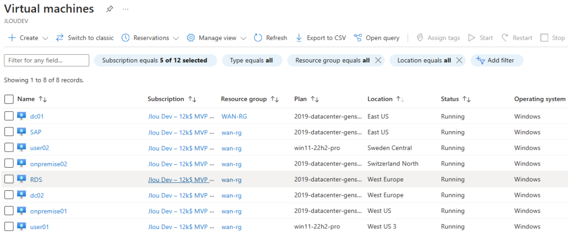
Task: Click the Export to CSV download icon
Action: pyautogui.click(x=299, y=38)
